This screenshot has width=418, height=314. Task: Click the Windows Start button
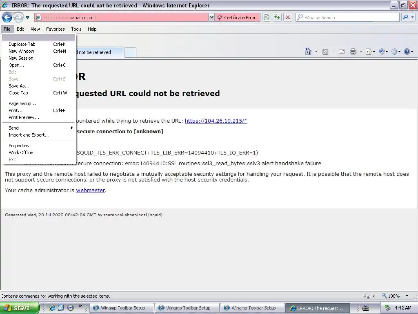pyautogui.click(x=19, y=308)
